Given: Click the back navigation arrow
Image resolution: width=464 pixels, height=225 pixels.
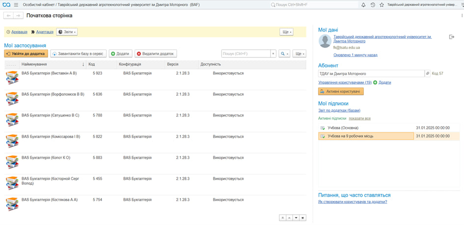Looking at the screenshot, I should tap(9, 16).
